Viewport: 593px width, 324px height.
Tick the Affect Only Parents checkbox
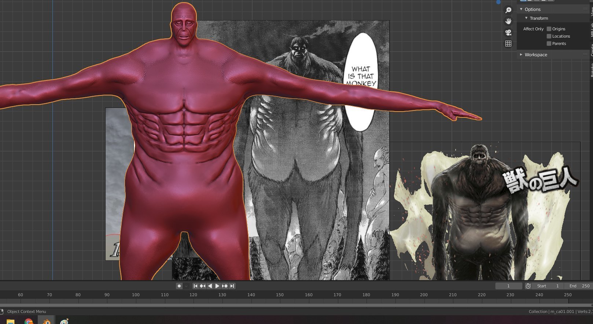(x=549, y=44)
